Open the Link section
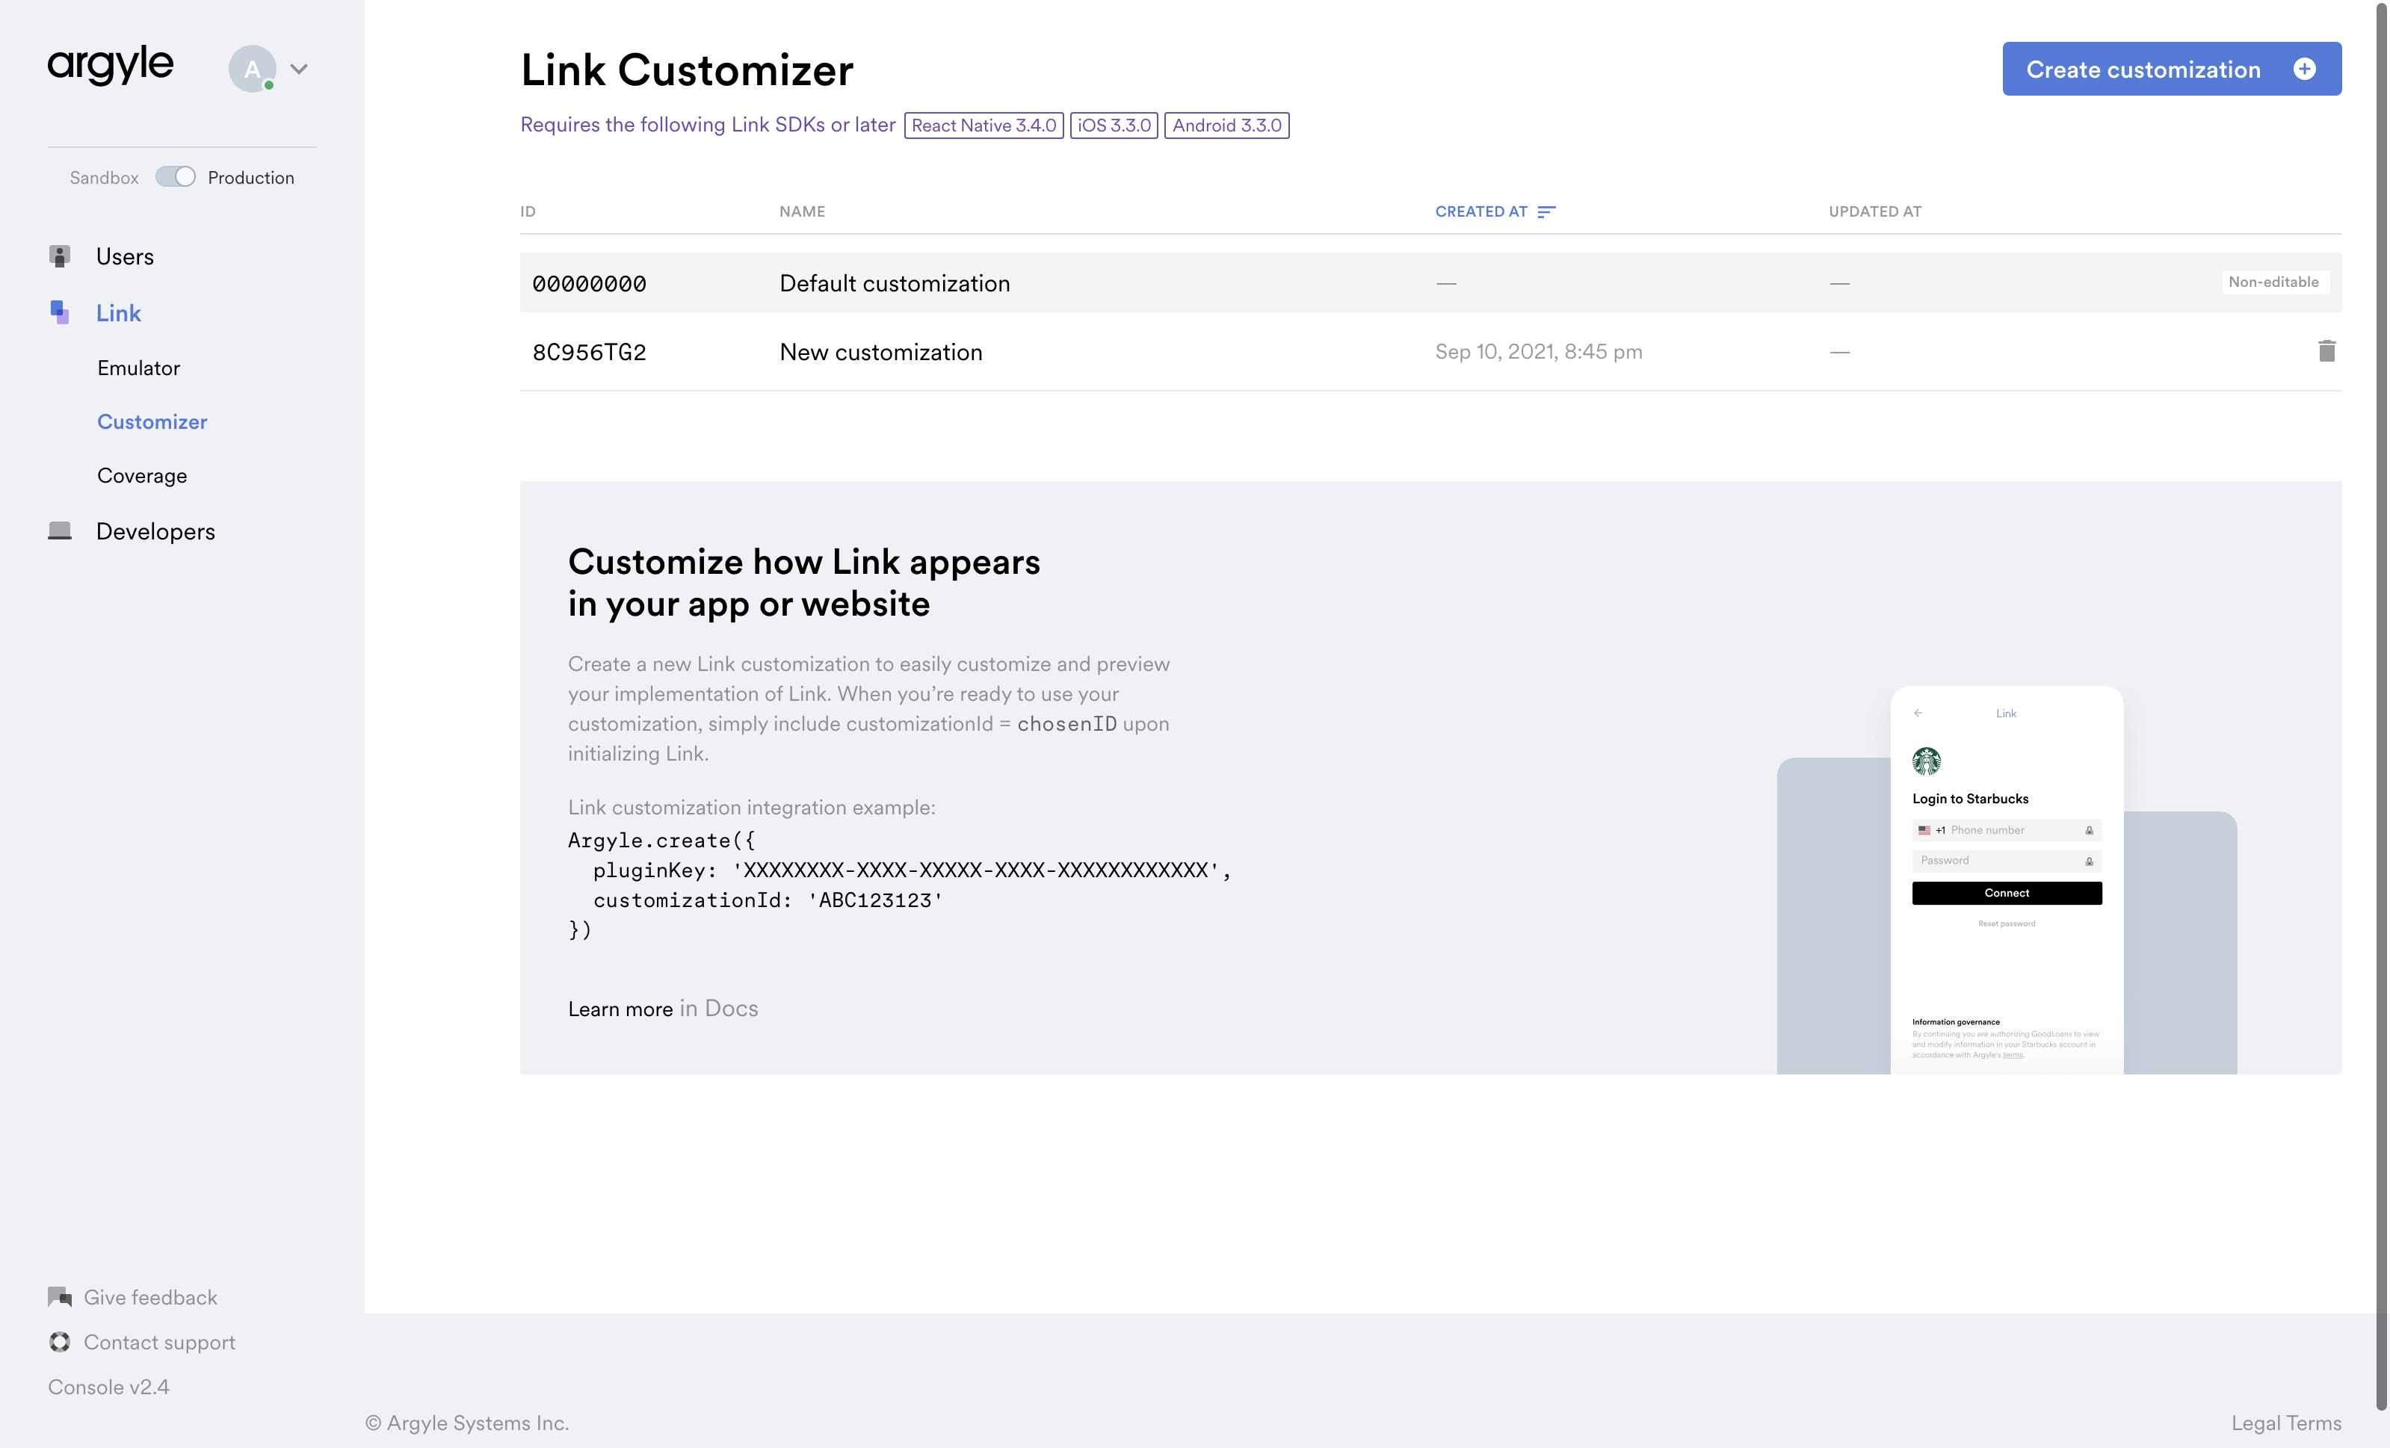Image resolution: width=2390 pixels, height=1448 pixels. [118, 312]
